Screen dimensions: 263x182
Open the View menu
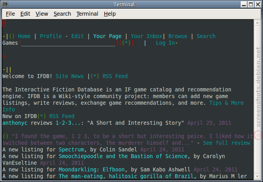(x=42, y=14)
